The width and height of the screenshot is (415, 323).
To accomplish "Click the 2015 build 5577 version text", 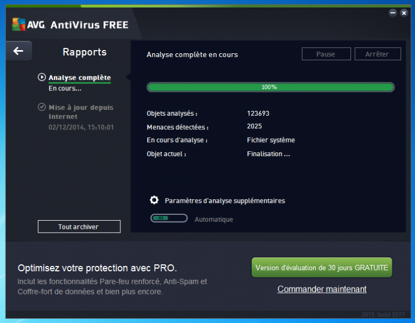I will click(383, 314).
